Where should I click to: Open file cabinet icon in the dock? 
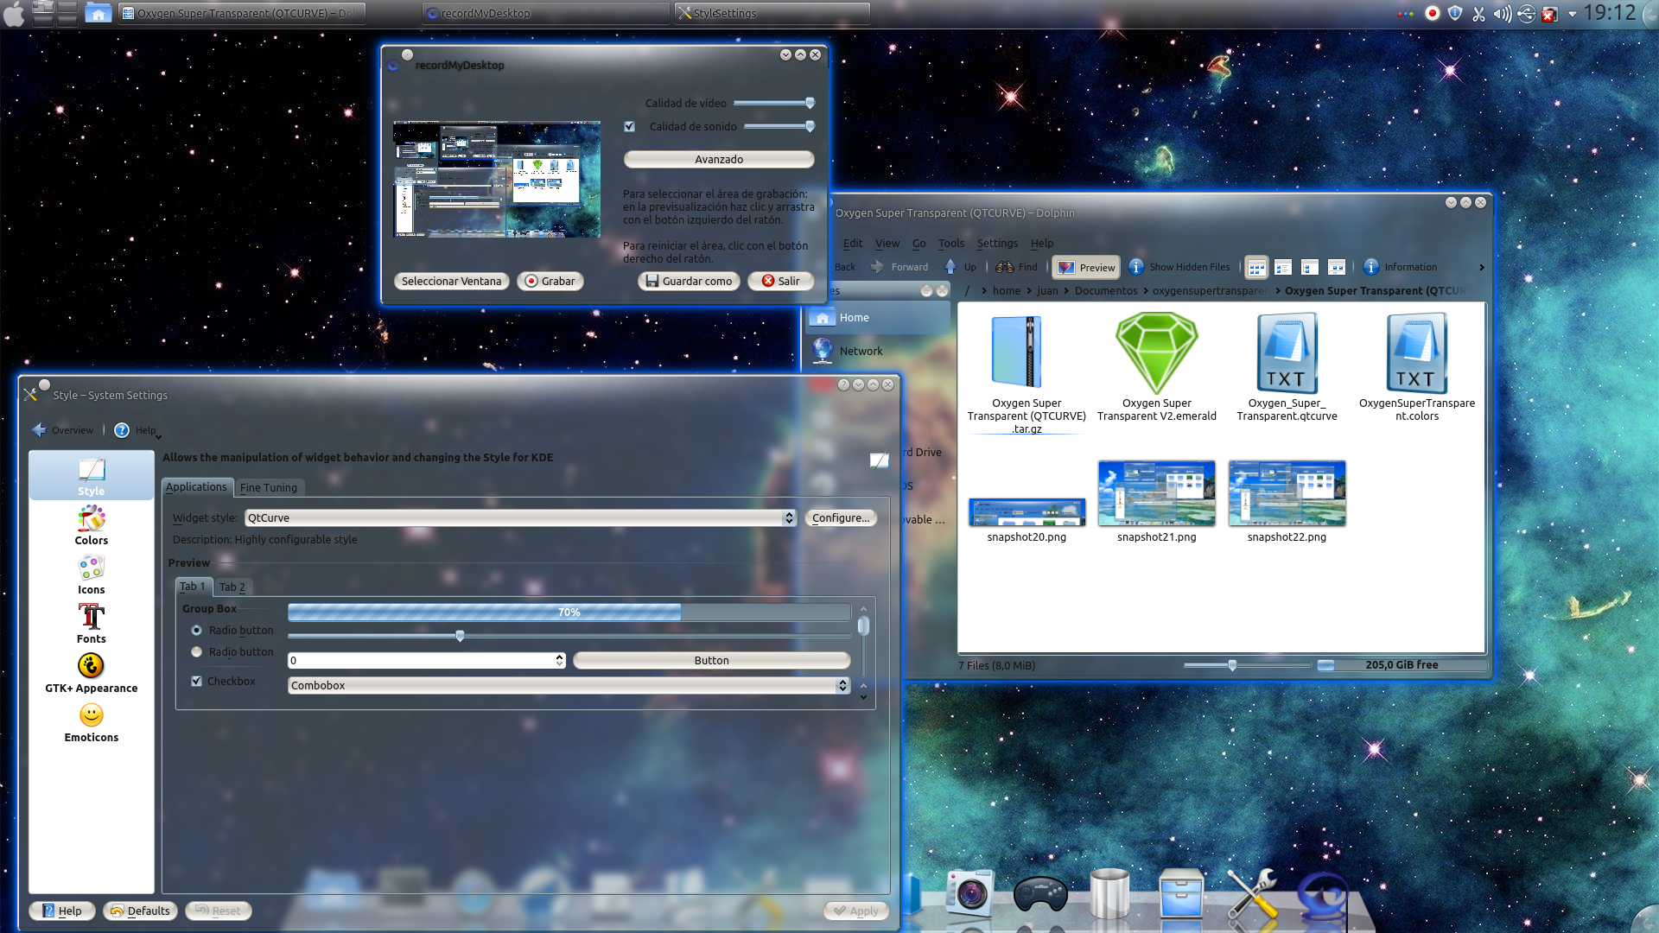(1180, 894)
